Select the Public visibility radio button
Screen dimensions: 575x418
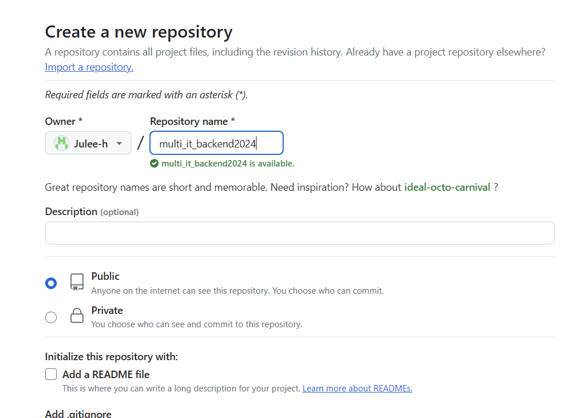click(51, 283)
